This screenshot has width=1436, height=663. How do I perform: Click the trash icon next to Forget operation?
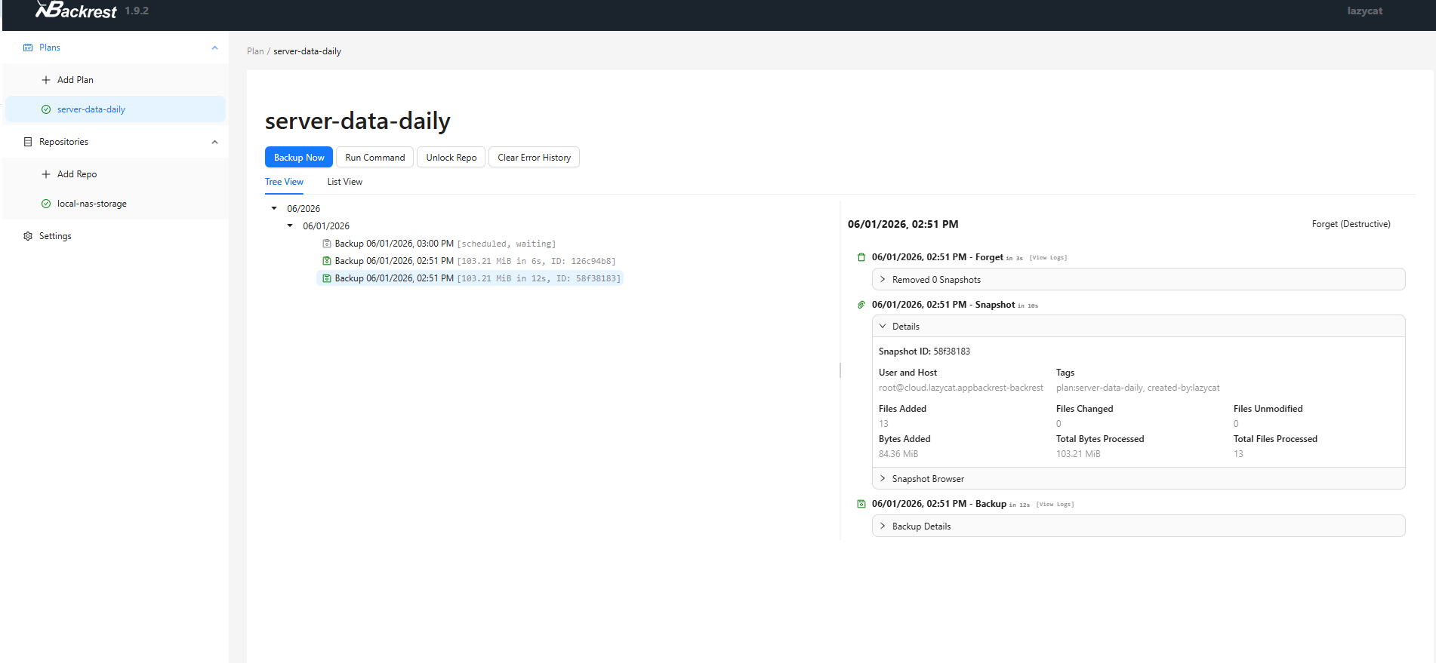tap(861, 257)
